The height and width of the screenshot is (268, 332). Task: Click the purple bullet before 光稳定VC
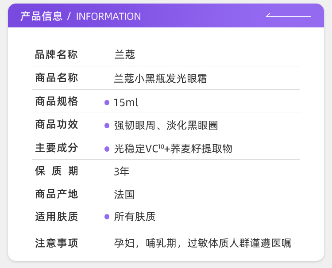tap(107, 149)
